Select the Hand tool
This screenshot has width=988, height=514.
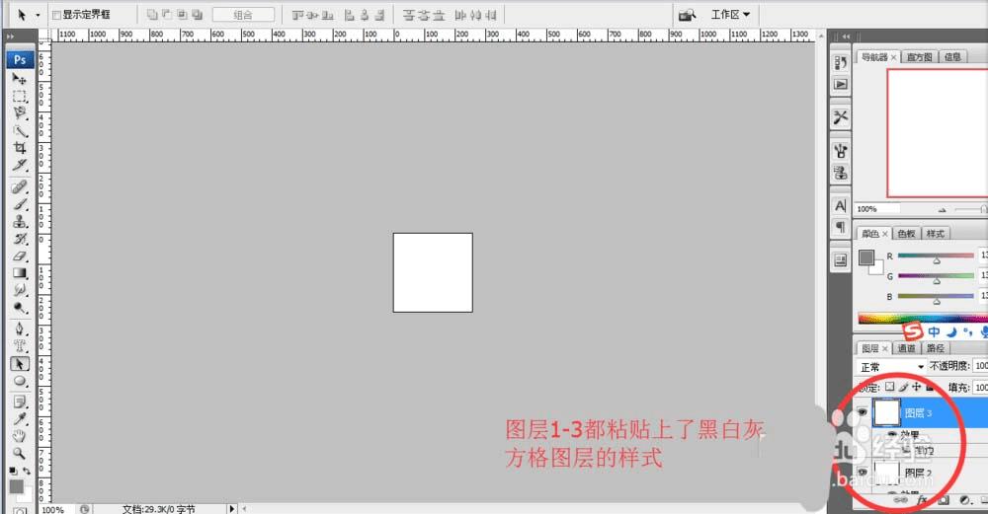point(20,436)
